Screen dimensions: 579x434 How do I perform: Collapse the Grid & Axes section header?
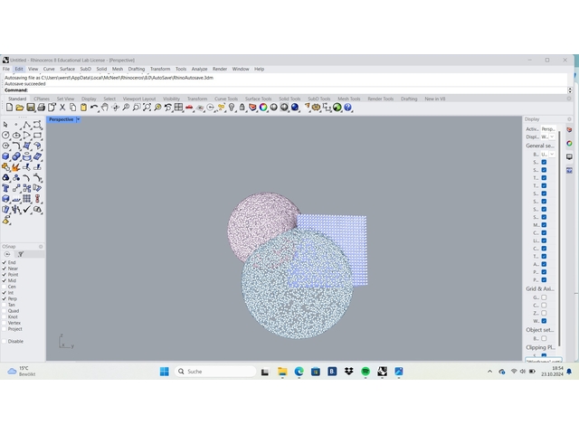540,288
